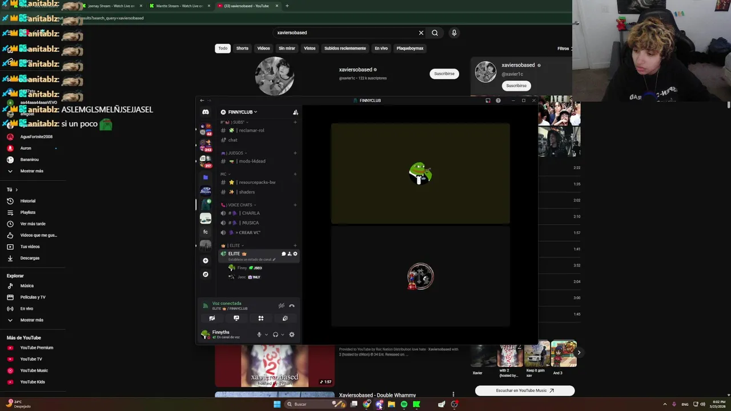Add a channel to the VOICE CHATS category
Image resolution: width=731 pixels, height=411 pixels.
pyautogui.click(x=295, y=205)
